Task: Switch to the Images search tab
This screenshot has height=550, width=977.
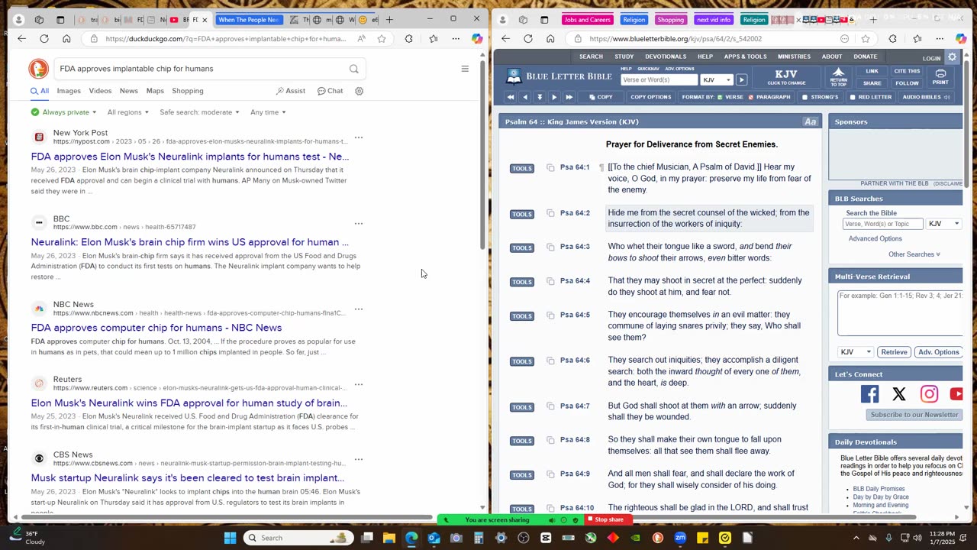Action: pos(68,91)
